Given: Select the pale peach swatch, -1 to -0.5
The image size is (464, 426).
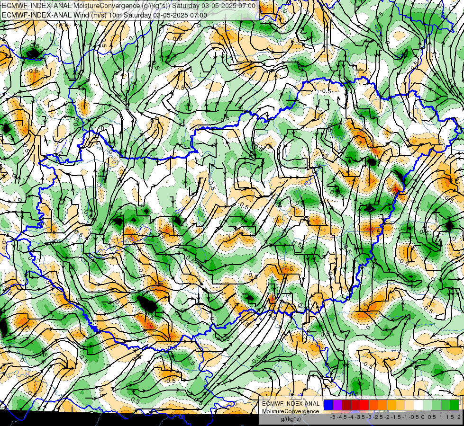Looking at the screenshot, I should tap(409, 405).
